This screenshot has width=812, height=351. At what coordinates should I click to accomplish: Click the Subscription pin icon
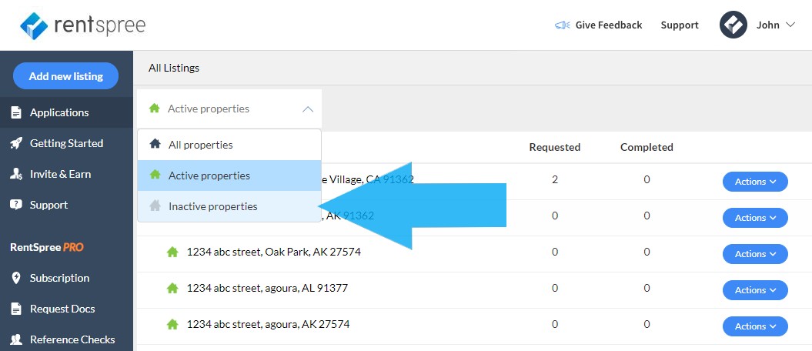[x=17, y=278]
